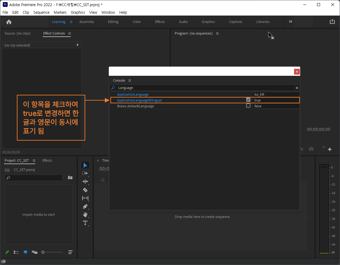Navigate up the folder beside CC_SET.prproj
This screenshot has height=265, width=340.
point(7,170)
